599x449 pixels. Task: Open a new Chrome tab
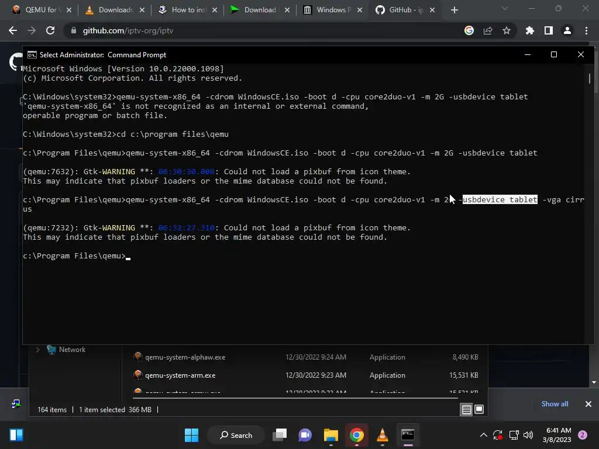coord(454,10)
